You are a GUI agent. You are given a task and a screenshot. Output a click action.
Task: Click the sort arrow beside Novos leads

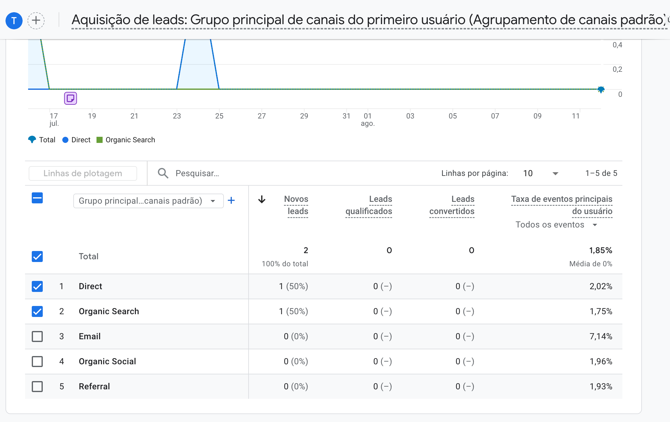262,199
